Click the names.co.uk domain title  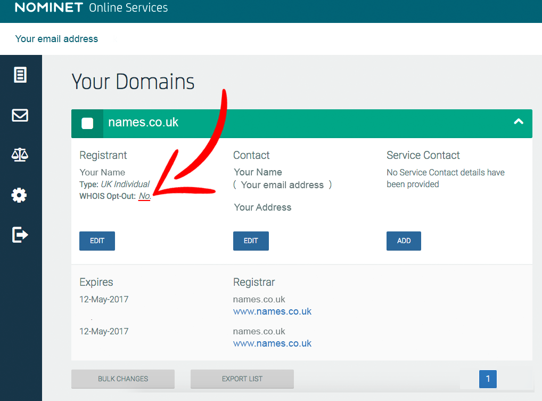tap(143, 122)
